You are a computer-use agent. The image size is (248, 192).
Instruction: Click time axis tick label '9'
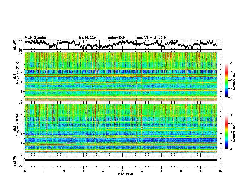200,171
